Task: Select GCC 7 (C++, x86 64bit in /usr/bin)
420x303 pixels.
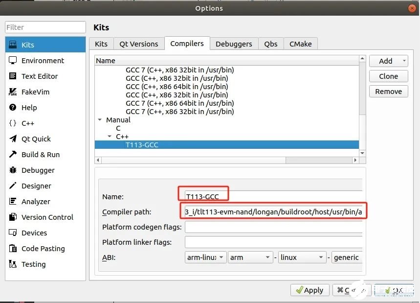Action: point(180,103)
